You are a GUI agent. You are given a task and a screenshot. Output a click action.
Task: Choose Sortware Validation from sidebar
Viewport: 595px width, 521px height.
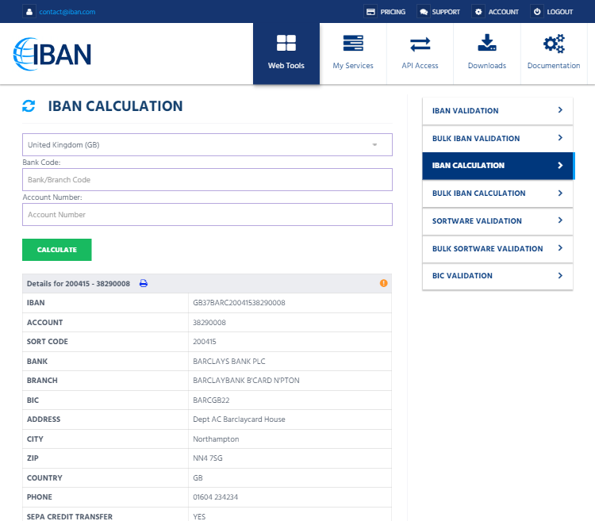point(497,221)
